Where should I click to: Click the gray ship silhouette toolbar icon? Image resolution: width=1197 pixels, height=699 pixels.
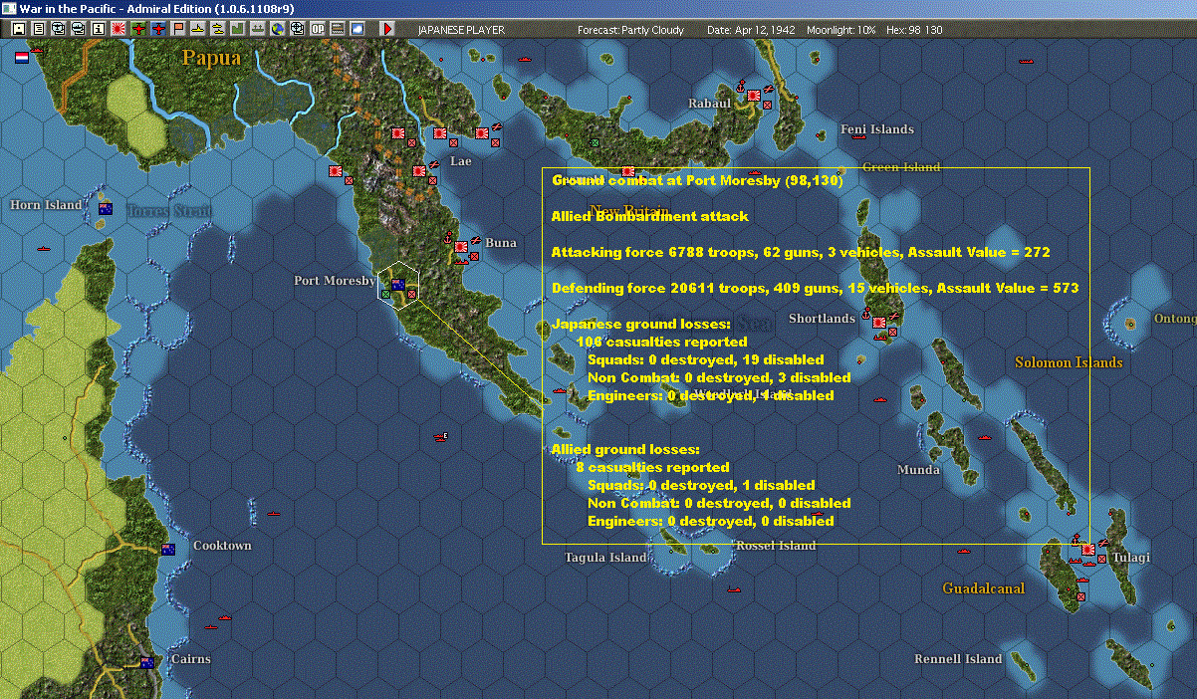pyautogui.click(x=257, y=30)
